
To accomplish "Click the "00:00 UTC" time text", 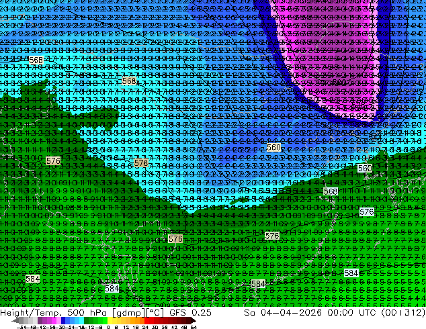I will (x=352, y=312).
